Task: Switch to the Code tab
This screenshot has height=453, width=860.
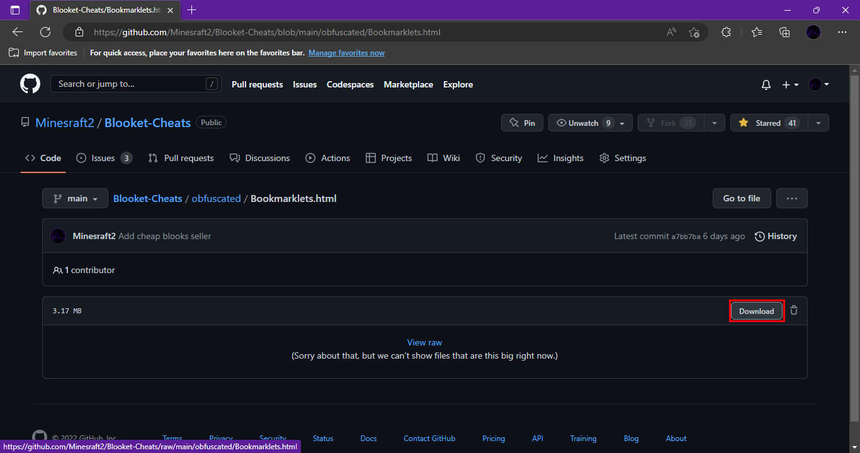Action: [43, 158]
